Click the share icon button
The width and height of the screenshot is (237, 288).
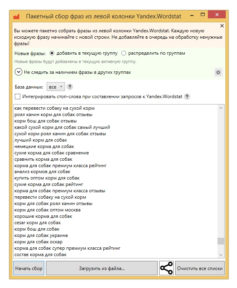[166, 268]
